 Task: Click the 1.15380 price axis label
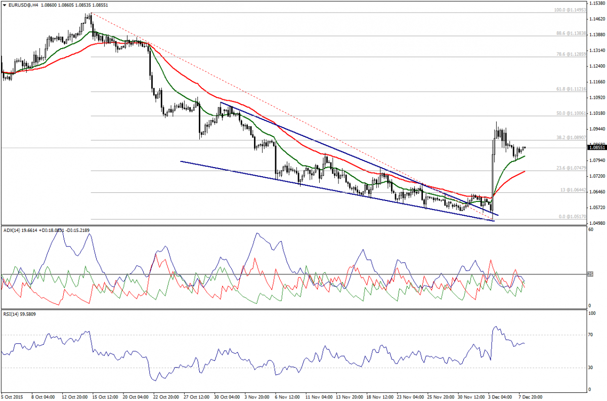(597, 4)
